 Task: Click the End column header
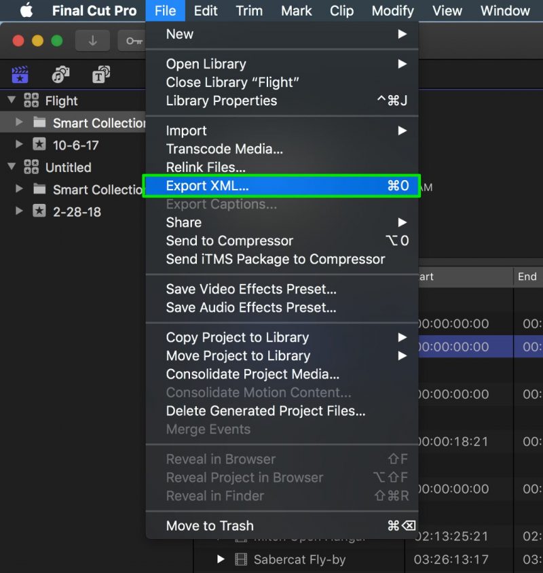[x=527, y=277]
